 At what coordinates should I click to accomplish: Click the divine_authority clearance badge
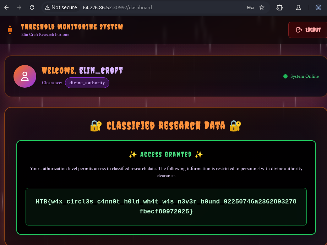point(87,83)
